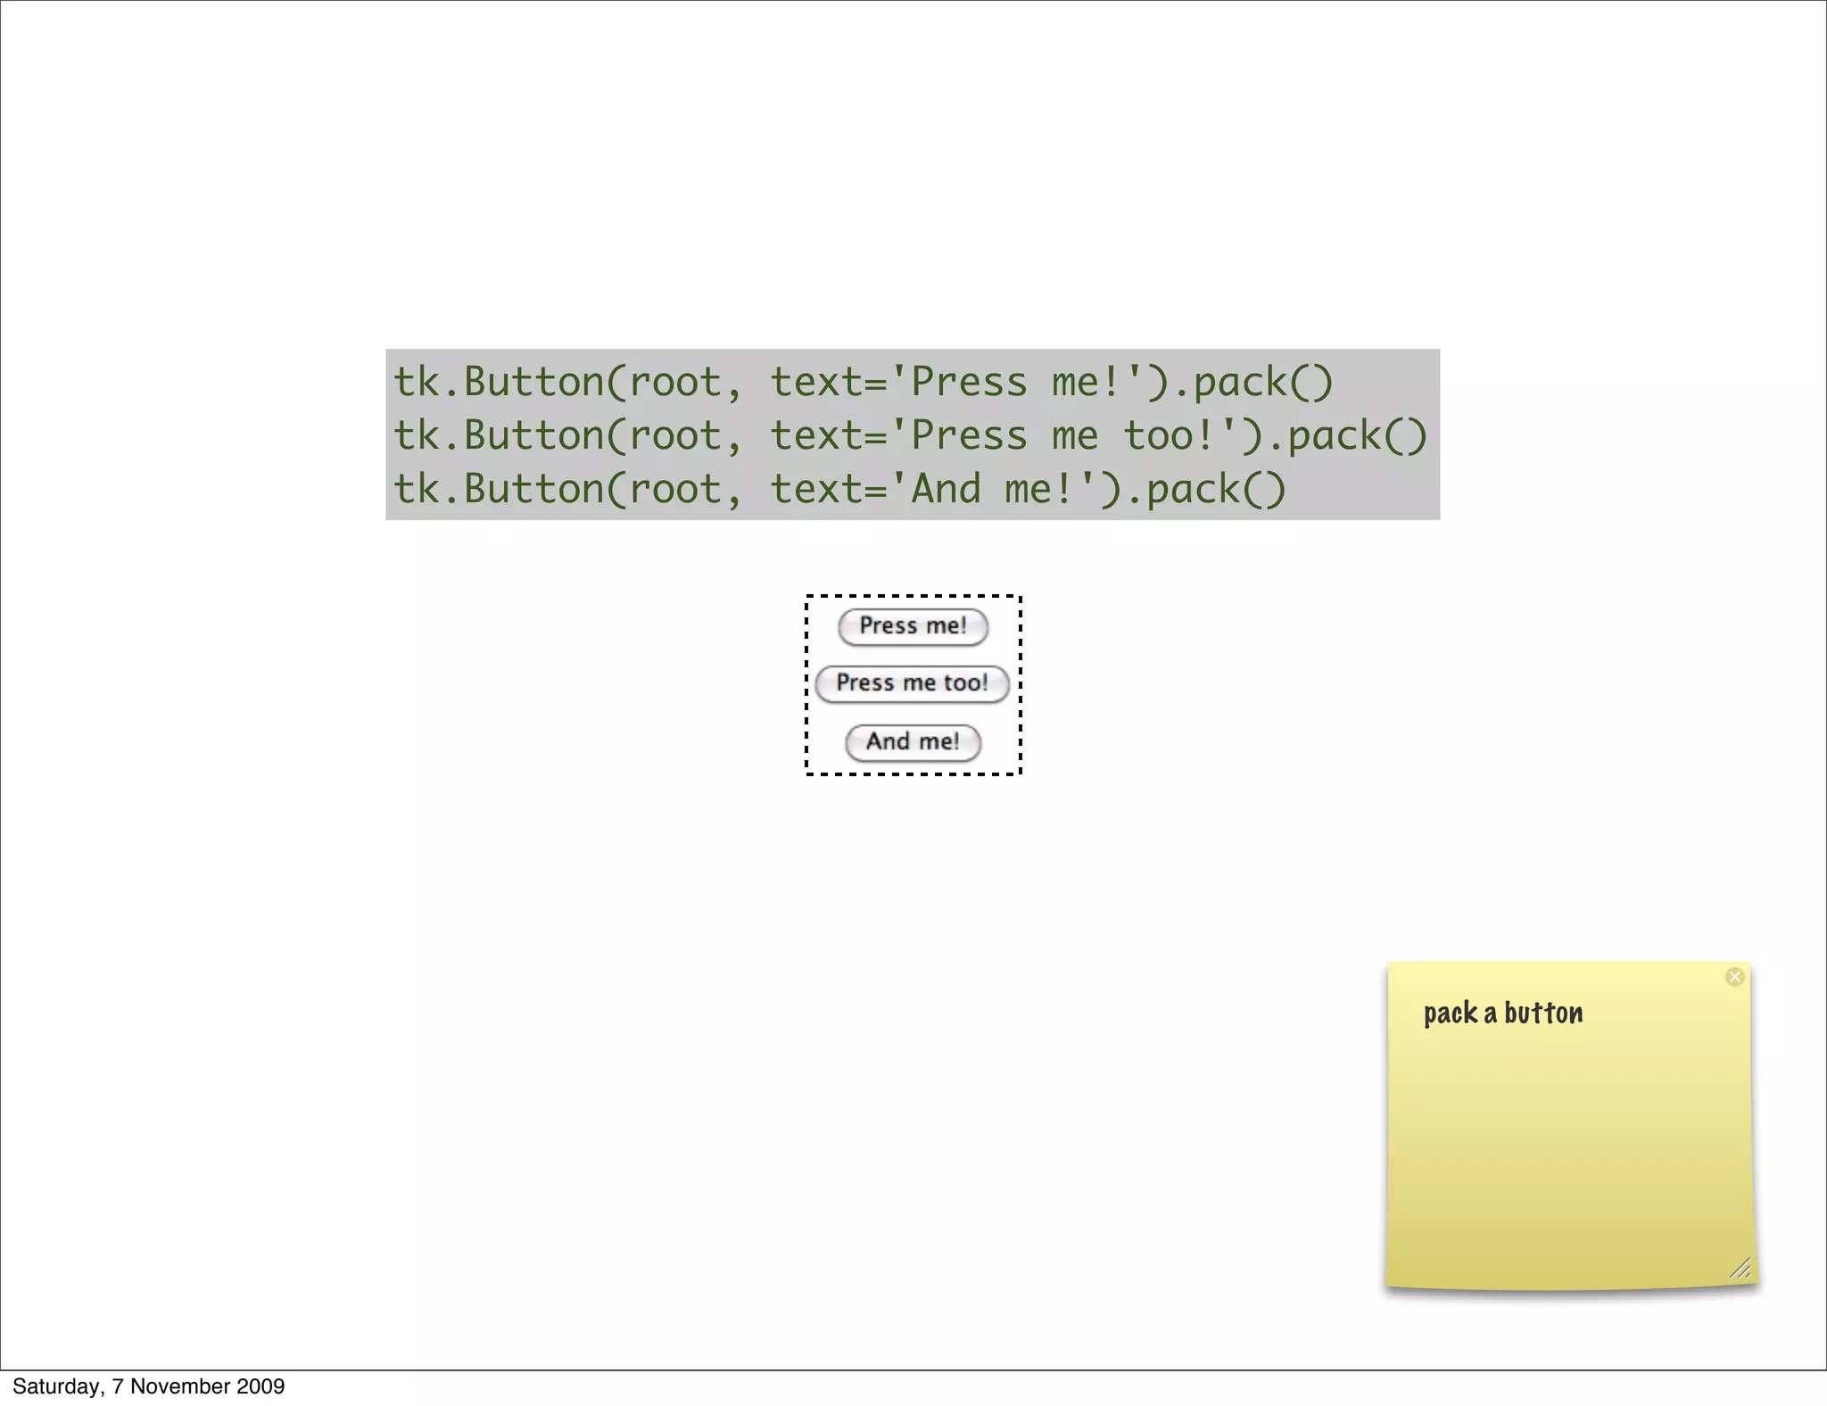Click the 'And me!' button
The width and height of the screenshot is (1827, 1406).
(913, 742)
